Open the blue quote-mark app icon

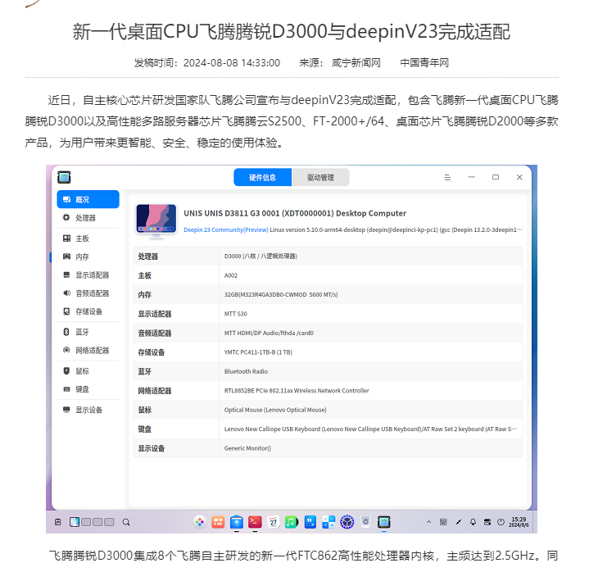(310, 522)
